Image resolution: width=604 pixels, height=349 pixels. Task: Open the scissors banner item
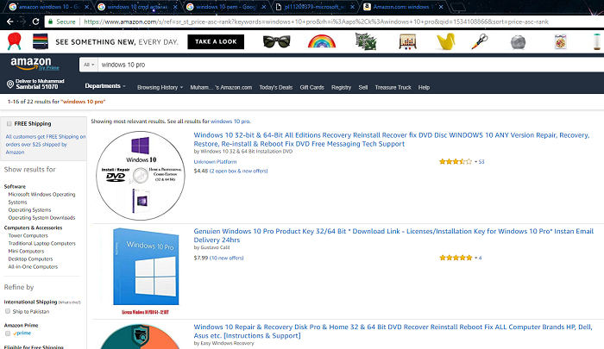click(480, 41)
